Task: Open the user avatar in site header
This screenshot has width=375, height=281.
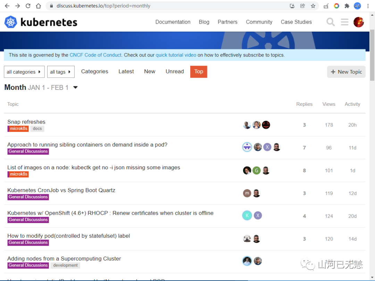Action: (358, 22)
